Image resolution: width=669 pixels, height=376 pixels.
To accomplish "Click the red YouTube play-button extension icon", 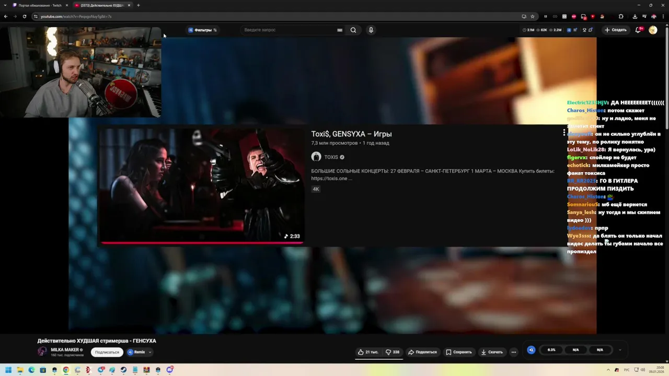I will coord(593,16).
